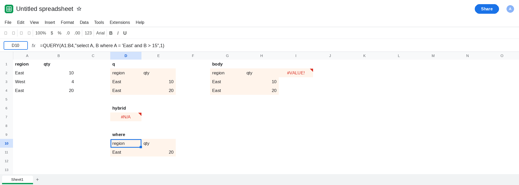Select row 13 header
The height and width of the screenshot is (185, 519).
pos(7,170)
